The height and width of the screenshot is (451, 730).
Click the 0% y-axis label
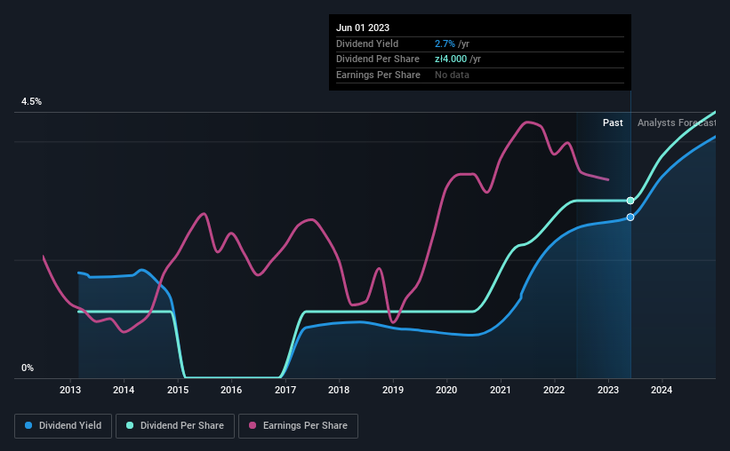(28, 368)
